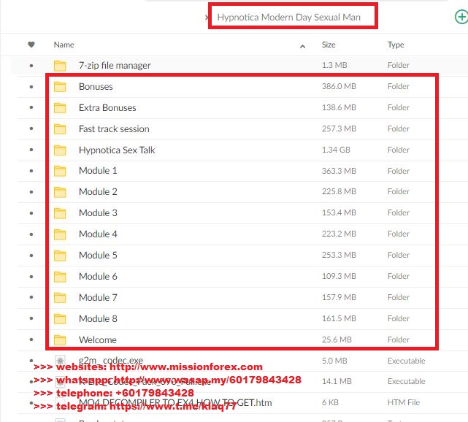
Task: Click the Module 1 folder icon
Action: [x=60, y=171]
